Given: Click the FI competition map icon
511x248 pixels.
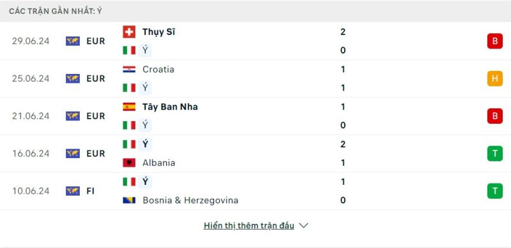Looking at the screenshot, I should (73, 191).
